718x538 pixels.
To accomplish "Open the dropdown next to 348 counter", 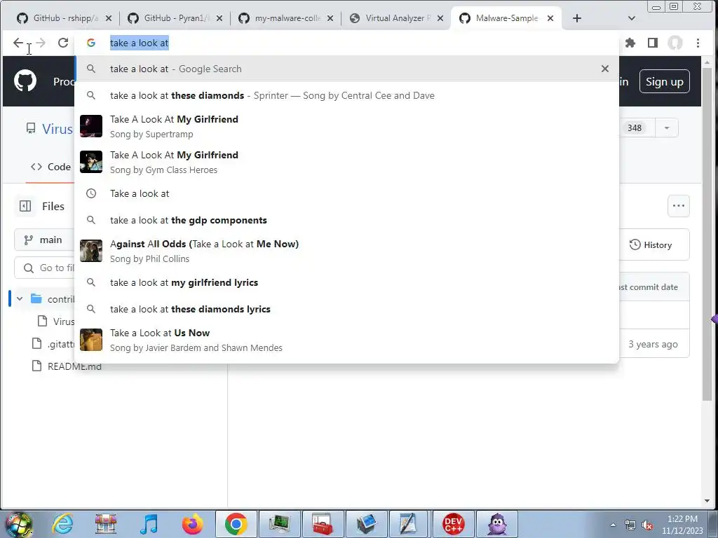I will point(667,127).
